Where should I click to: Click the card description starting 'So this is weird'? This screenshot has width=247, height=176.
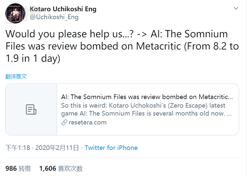click(143, 105)
